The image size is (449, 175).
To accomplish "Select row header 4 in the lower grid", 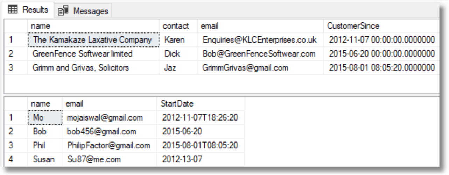I will pos(16,160).
